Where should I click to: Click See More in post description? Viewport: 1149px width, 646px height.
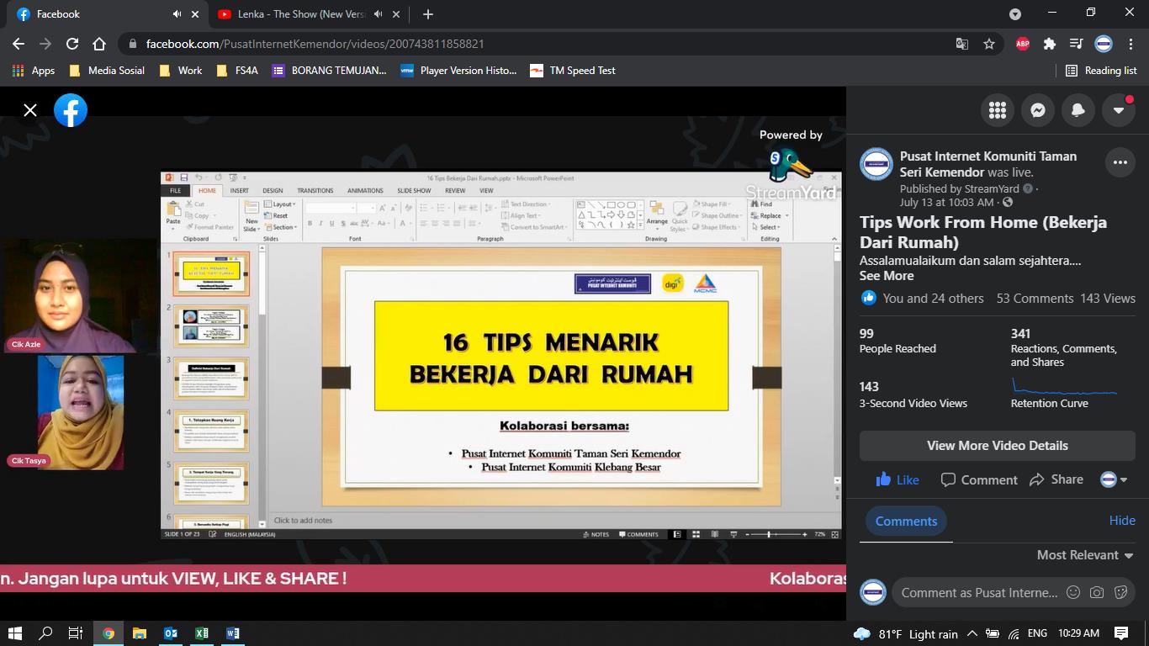pyautogui.click(x=887, y=276)
